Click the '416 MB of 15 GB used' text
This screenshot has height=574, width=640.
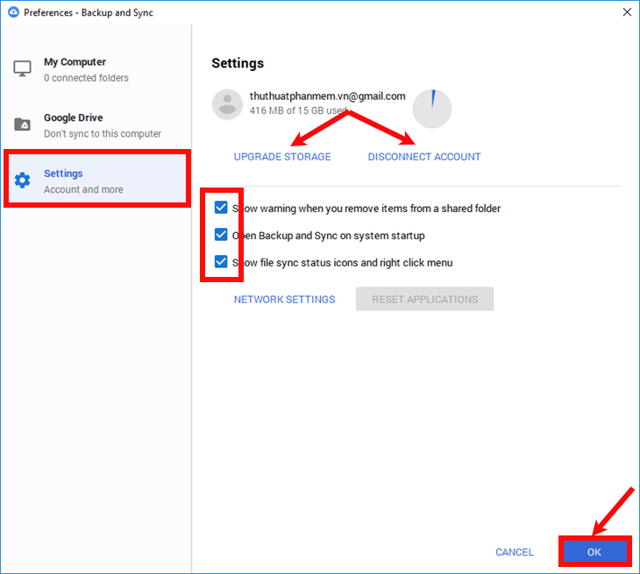coord(298,110)
